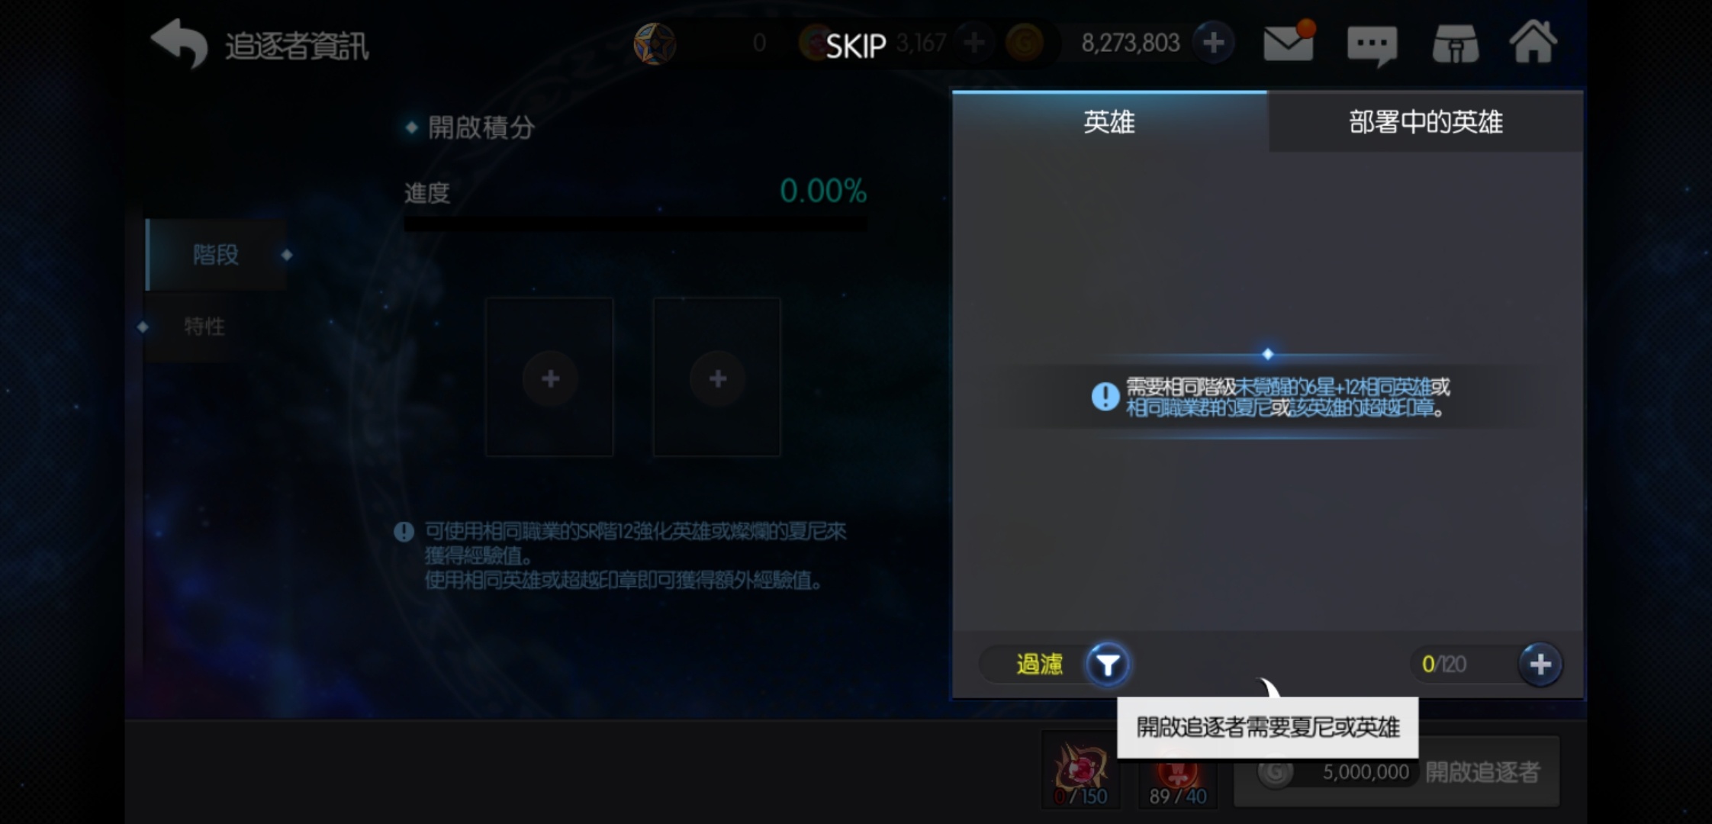Tap the back arrow icon

click(x=179, y=43)
